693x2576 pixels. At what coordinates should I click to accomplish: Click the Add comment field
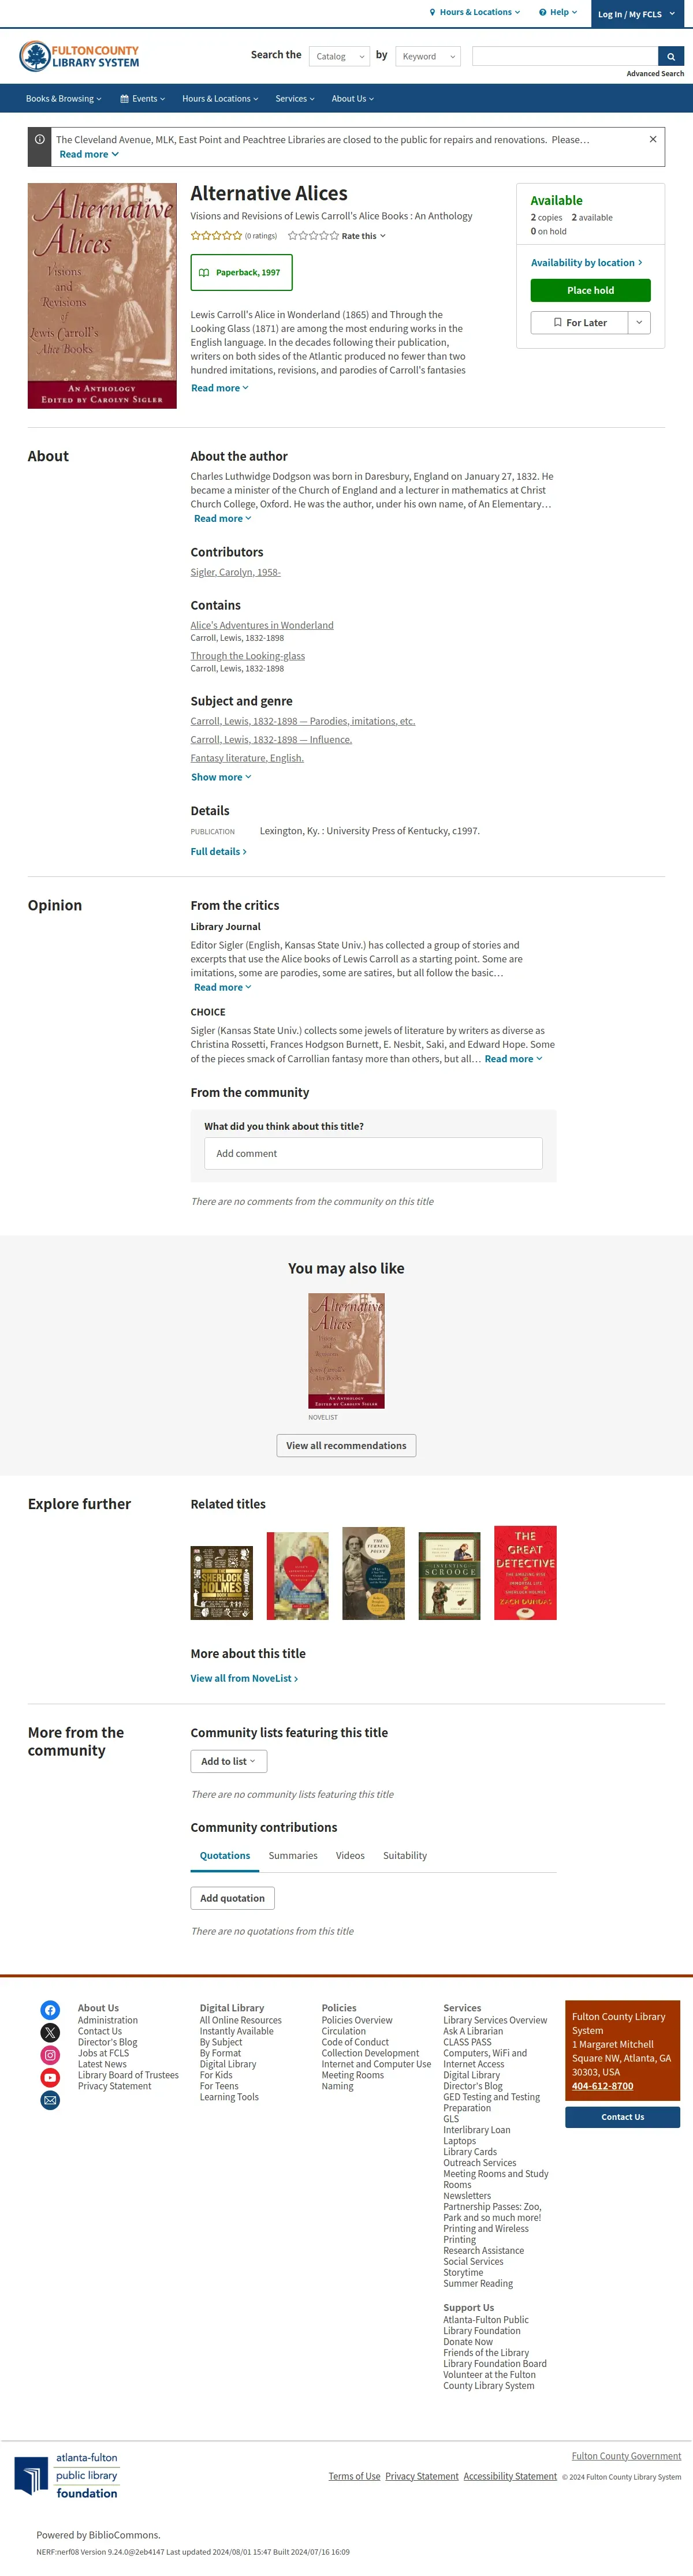click(373, 1154)
